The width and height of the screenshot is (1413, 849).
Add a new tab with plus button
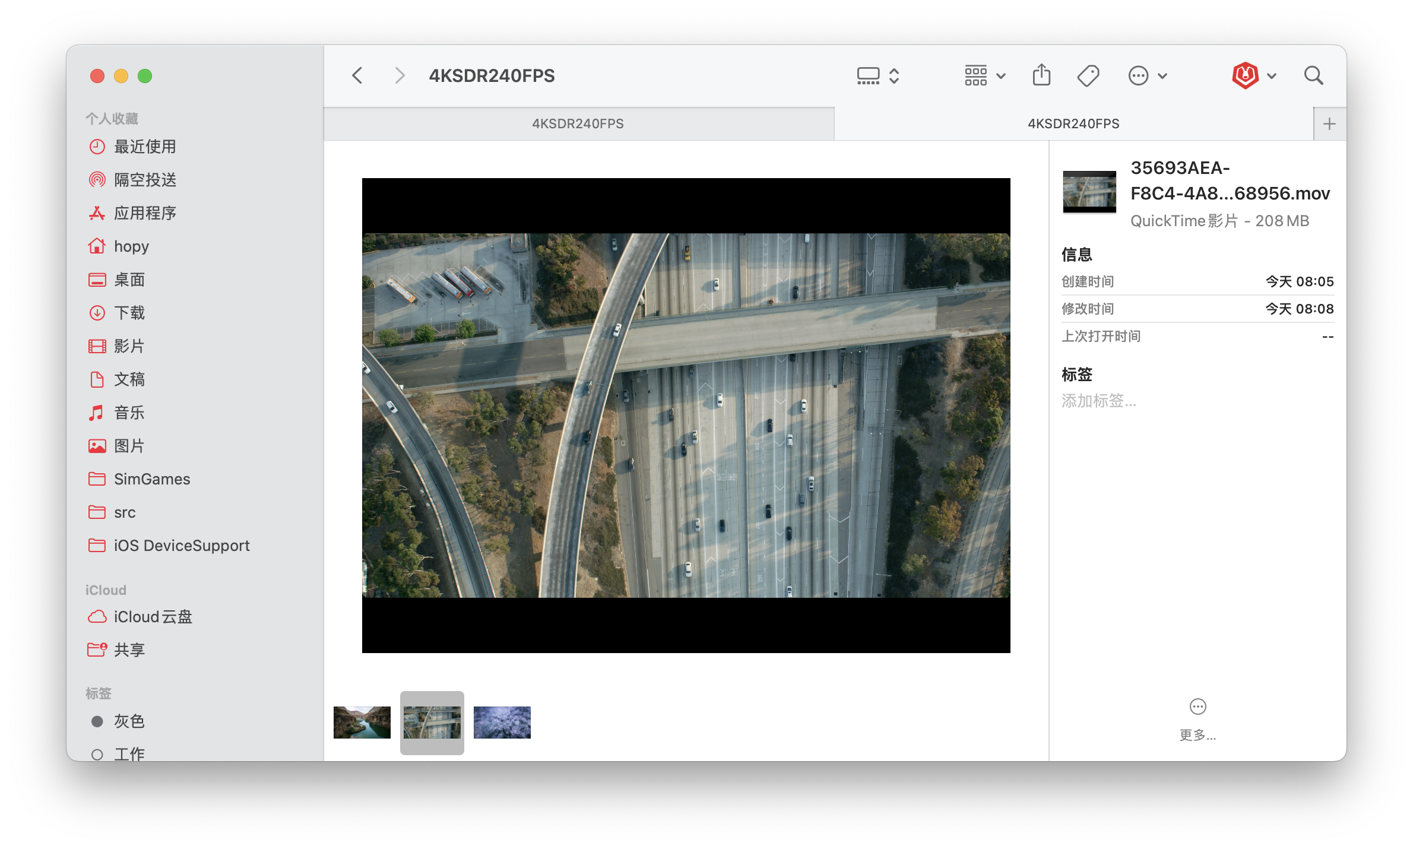pyautogui.click(x=1329, y=124)
